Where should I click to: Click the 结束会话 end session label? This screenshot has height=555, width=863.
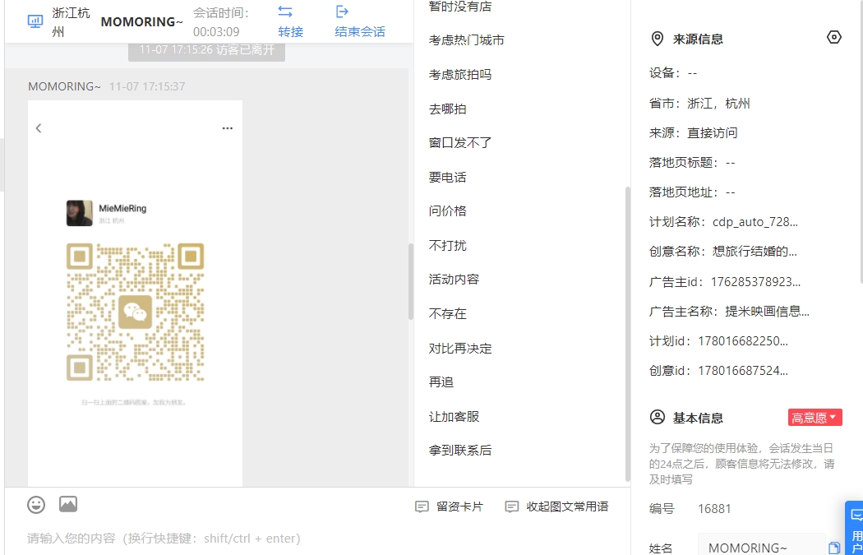[x=360, y=32]
